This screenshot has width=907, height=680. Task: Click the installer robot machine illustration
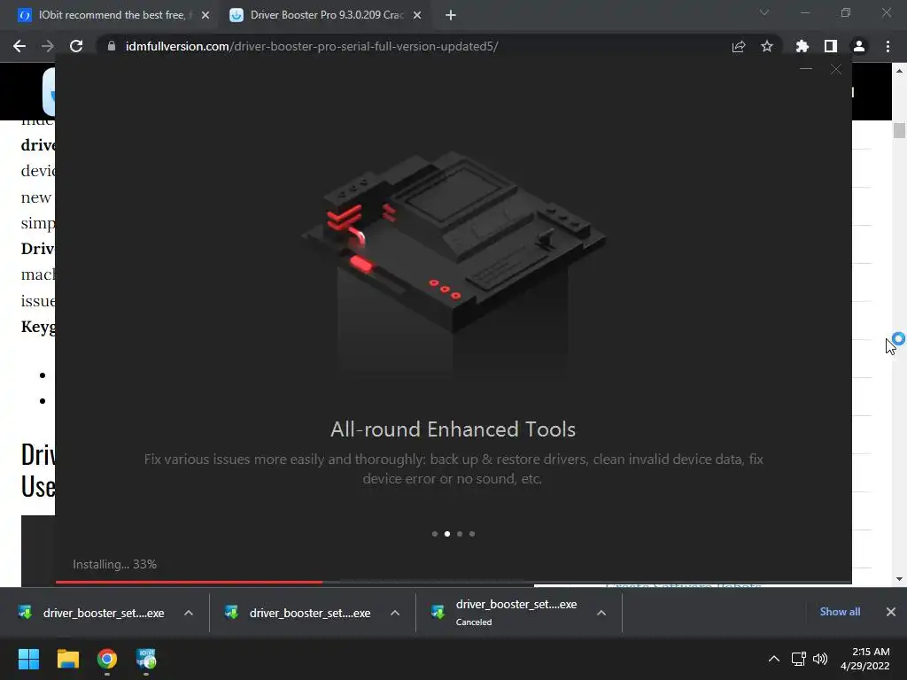pos(453,243)
